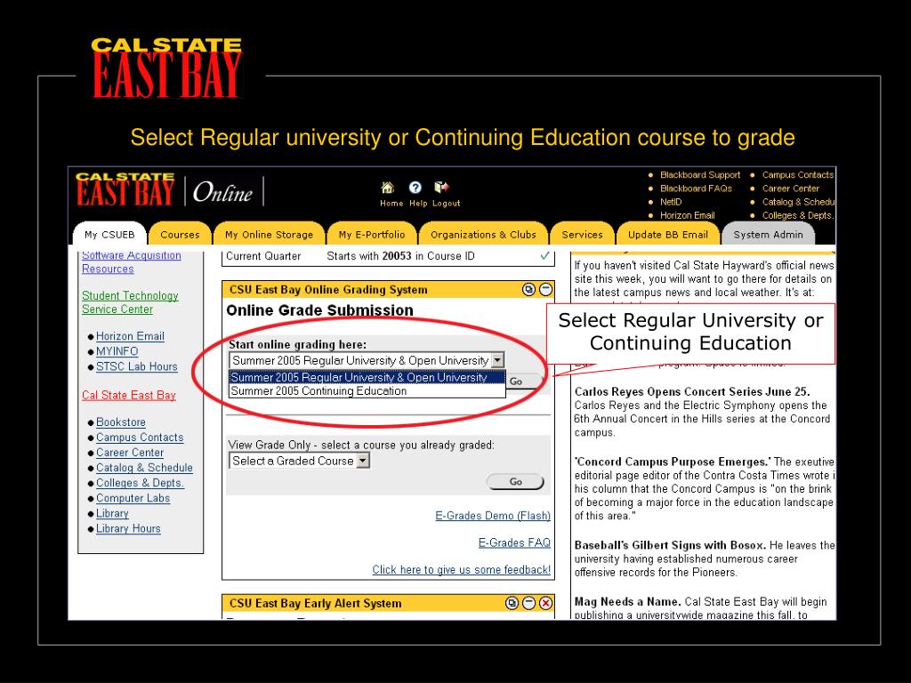Open the Library link
Screen dimensions: 911x683
click(x=112, y=513)
